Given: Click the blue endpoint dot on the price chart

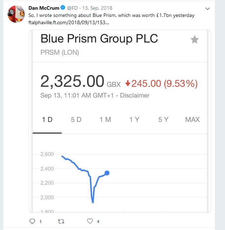Looking at the screenshot, I should pos(107,173).
